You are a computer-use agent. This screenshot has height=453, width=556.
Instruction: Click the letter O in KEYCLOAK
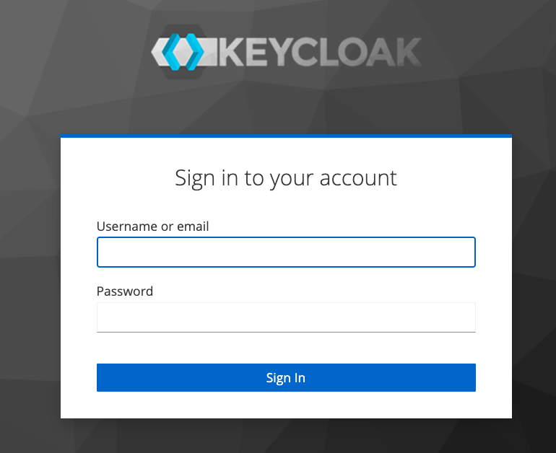(x=351, y=52)
